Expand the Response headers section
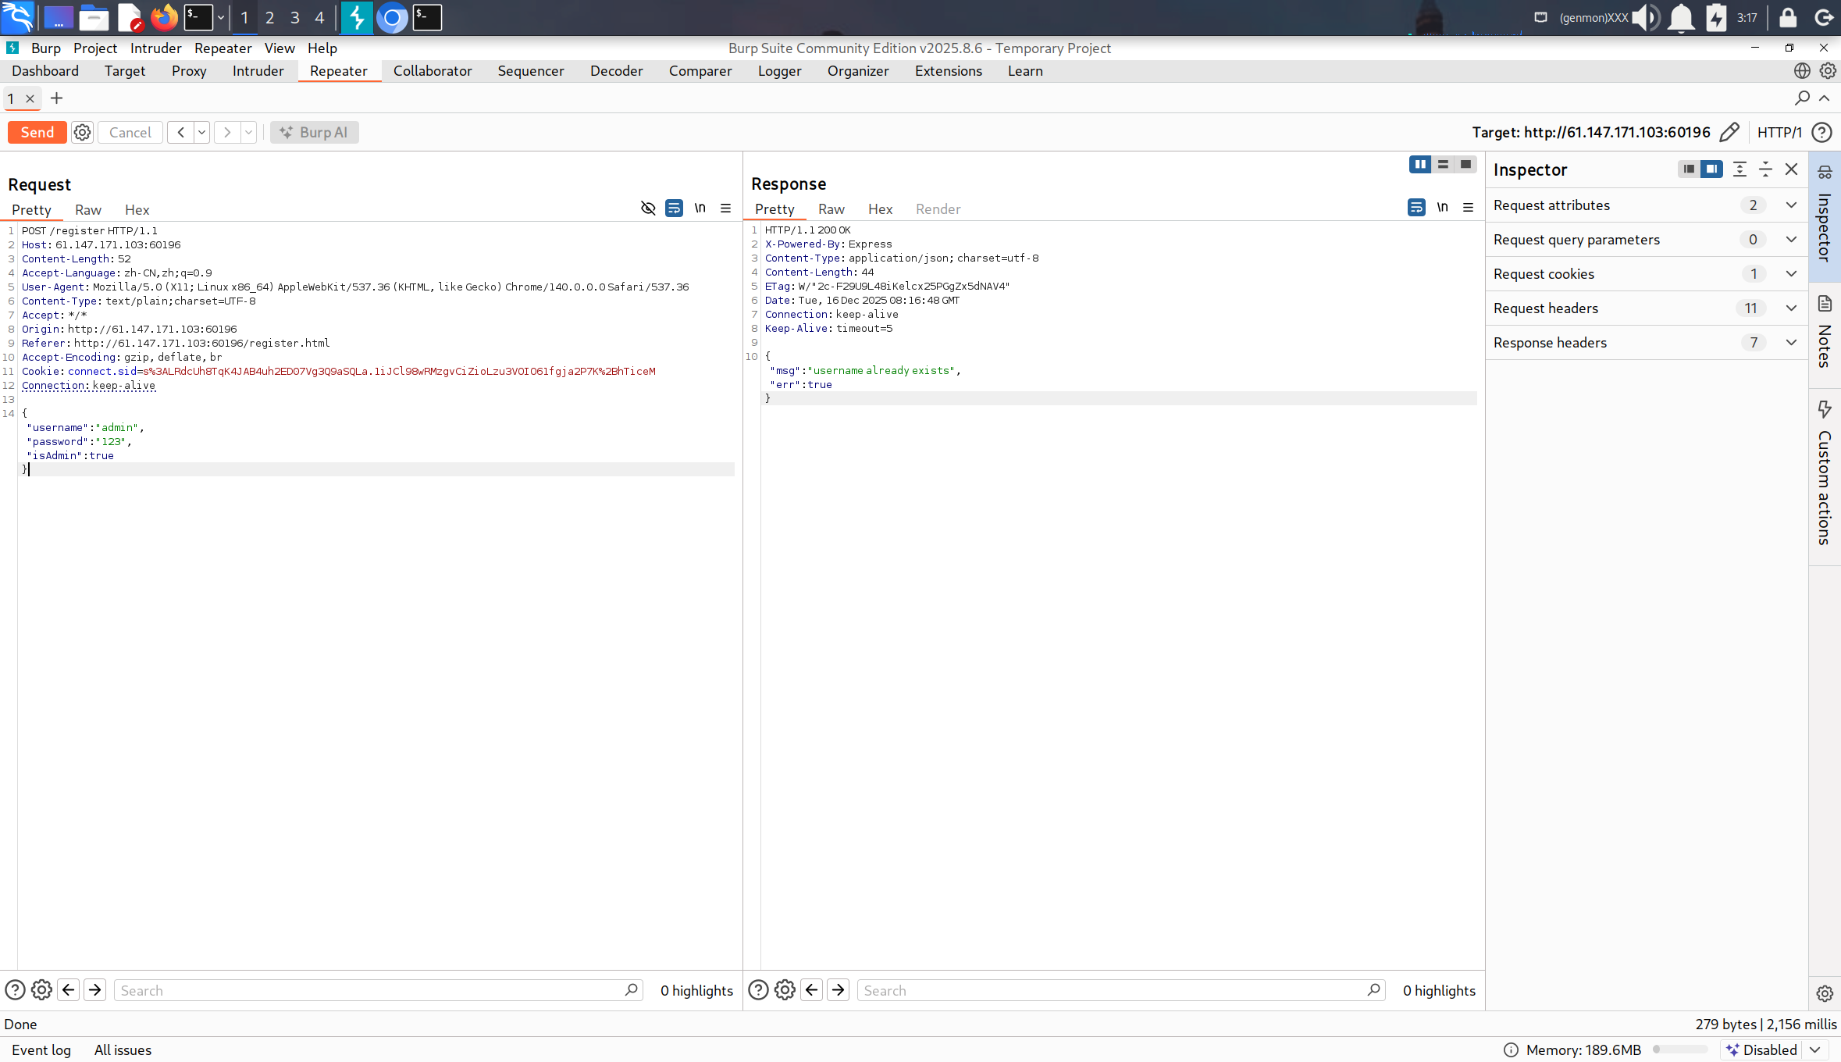Viewport: 1841px width, 1062px height. [1791, 342]
